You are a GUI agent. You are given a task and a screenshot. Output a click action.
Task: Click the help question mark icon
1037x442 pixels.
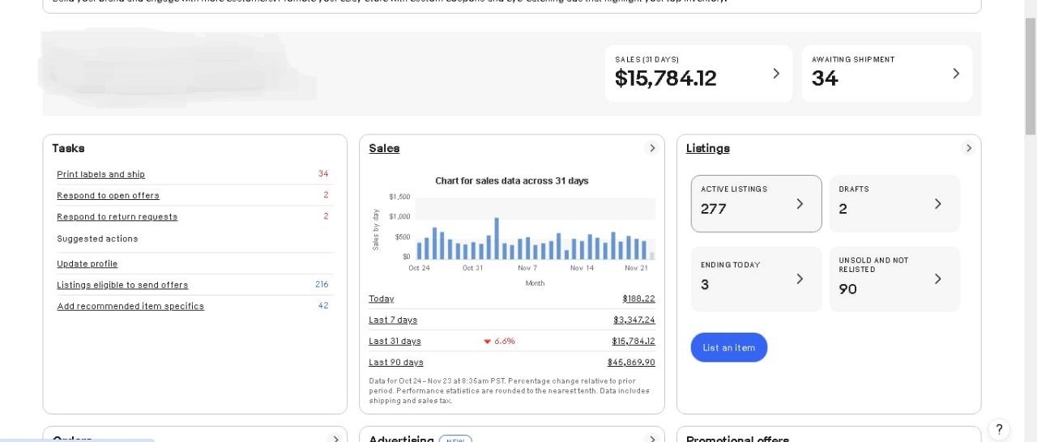(x=999, y=429)
